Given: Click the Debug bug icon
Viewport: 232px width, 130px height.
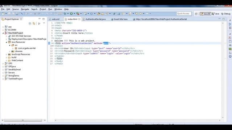Looking at the screenshot, I should tap(65, 14).
